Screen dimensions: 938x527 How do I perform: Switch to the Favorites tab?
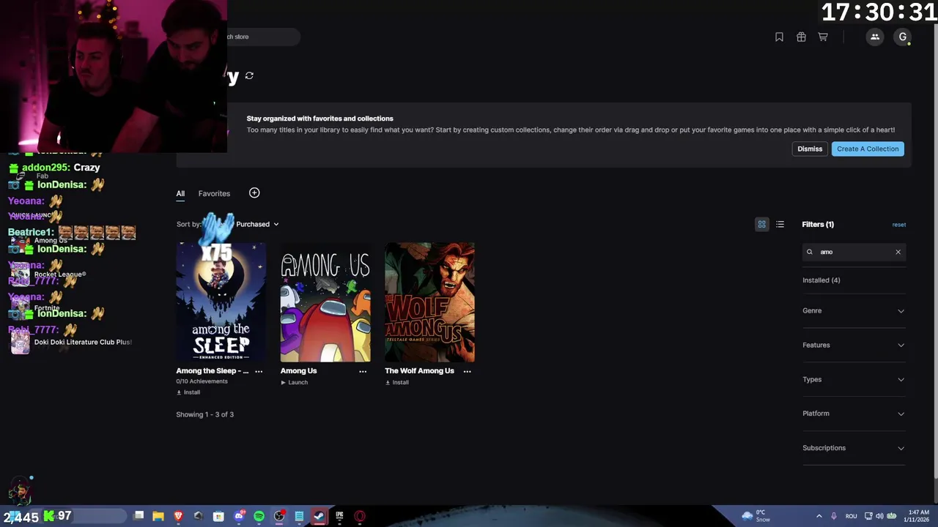pos(214,193)
